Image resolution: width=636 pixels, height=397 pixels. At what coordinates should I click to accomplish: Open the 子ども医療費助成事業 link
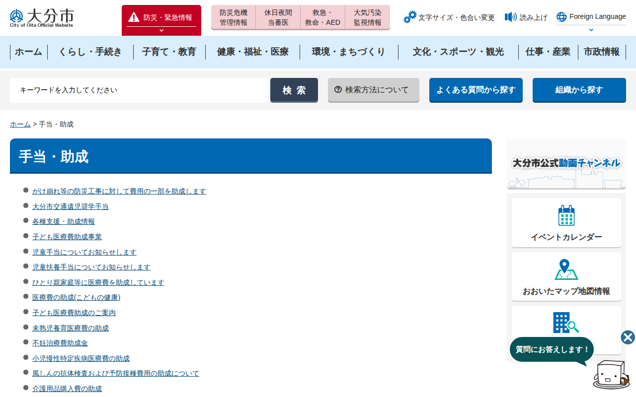pos(67,237)
